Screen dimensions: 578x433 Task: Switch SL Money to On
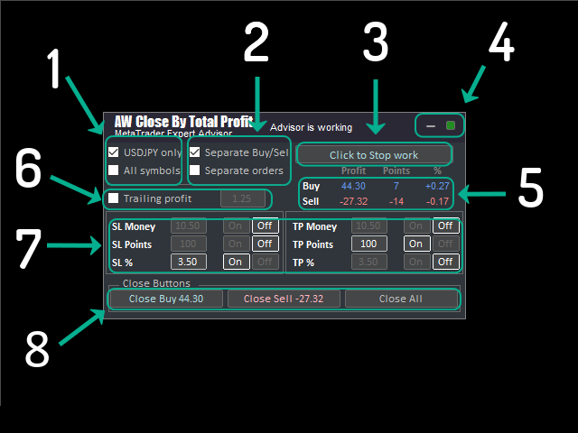(236, 226)
